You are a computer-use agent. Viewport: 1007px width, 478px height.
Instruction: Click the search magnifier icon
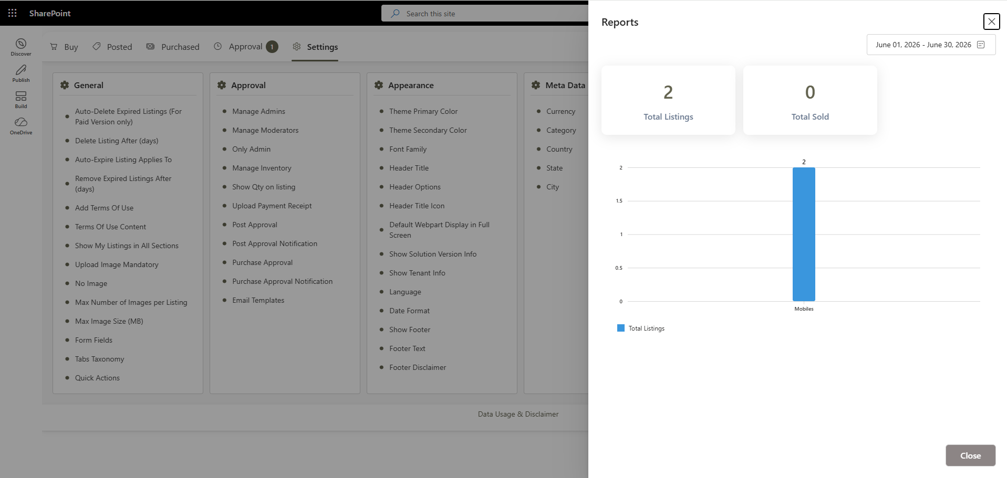395,14
